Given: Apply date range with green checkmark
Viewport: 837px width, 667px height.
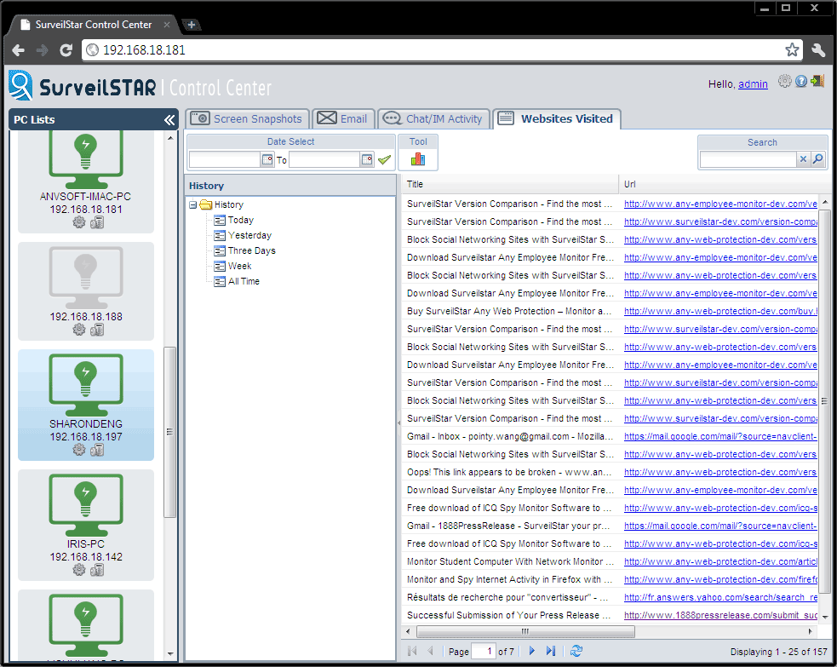Looking at the screenshot, I should [384, 159].
